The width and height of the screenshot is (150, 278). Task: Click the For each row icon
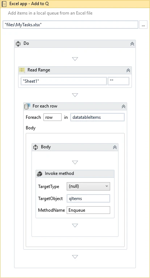point(27,106)
